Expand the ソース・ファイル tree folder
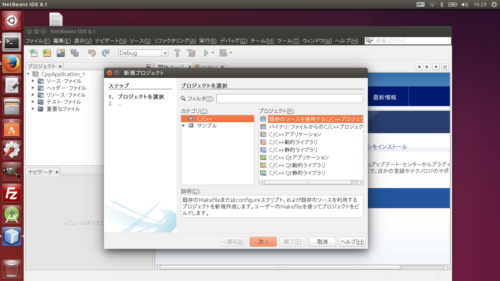500x281 pixels. click(x=33, y=81)
